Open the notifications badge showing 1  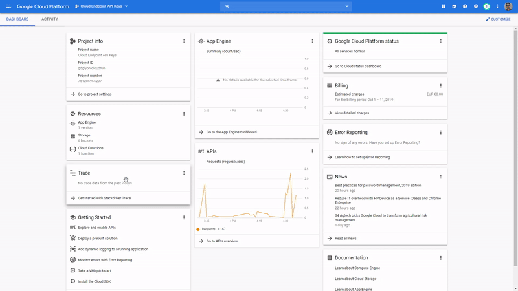coord(487,6)
